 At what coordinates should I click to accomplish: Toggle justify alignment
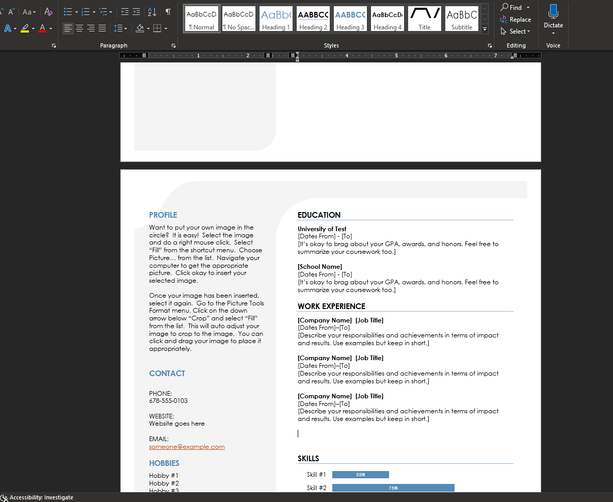click(102, 28)
